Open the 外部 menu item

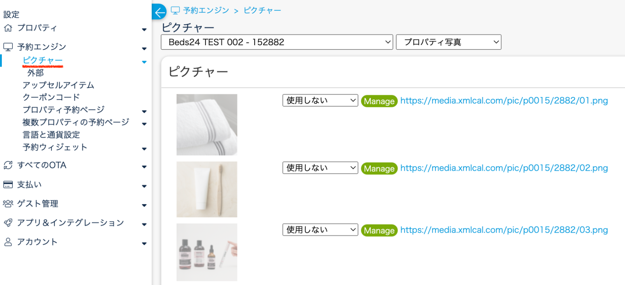pos(36,73)
